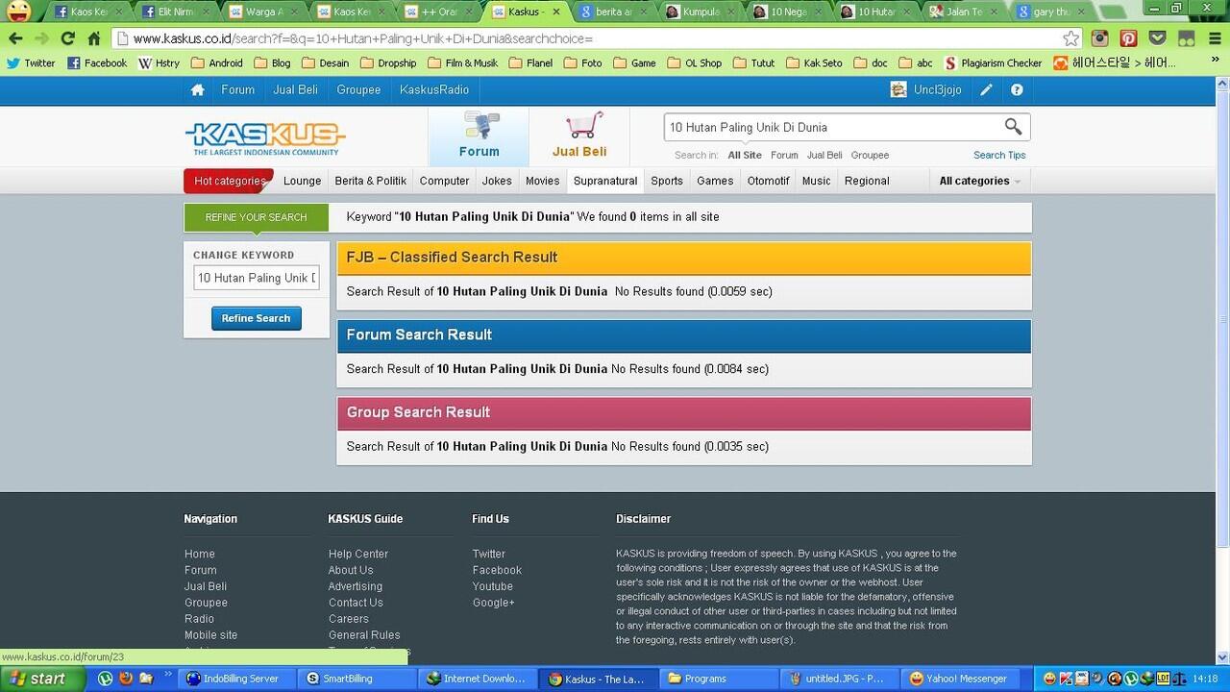Screen dimensions: 1230x692
Task: Open the Flanel bookmarks folder
Action: pos(530,62)
